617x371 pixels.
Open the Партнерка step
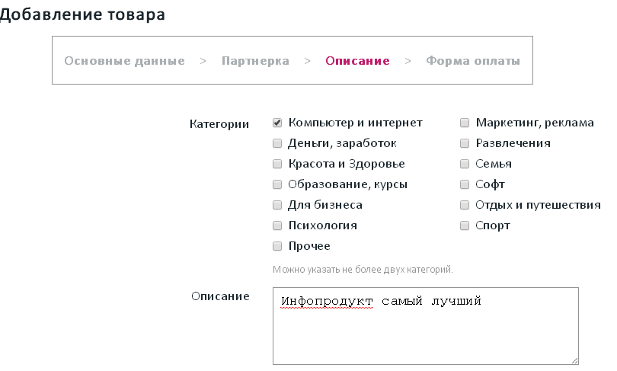255,61
